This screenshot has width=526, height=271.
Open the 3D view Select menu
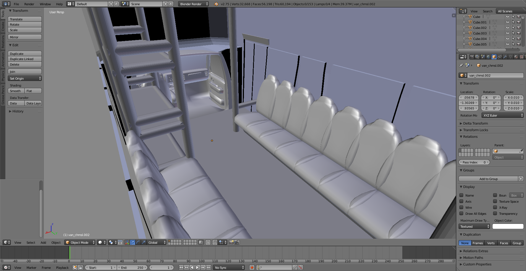pos(31,242)
